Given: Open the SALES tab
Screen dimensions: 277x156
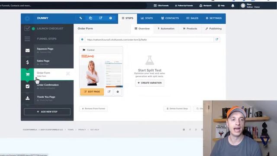Looking at the screenshot, I should coord(192,18).
